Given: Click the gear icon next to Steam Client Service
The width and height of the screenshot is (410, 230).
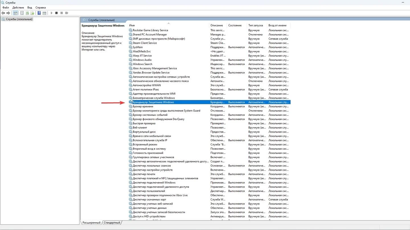Looking at the screenshot, I should click(x=130, y=43).
